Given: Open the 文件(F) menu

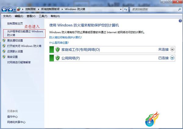Looking at the screenshot, I should click(x=7, y=16).
